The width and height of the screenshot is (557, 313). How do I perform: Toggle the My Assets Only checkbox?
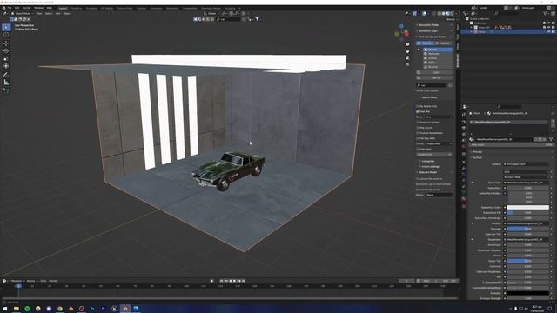pos(418,106)
